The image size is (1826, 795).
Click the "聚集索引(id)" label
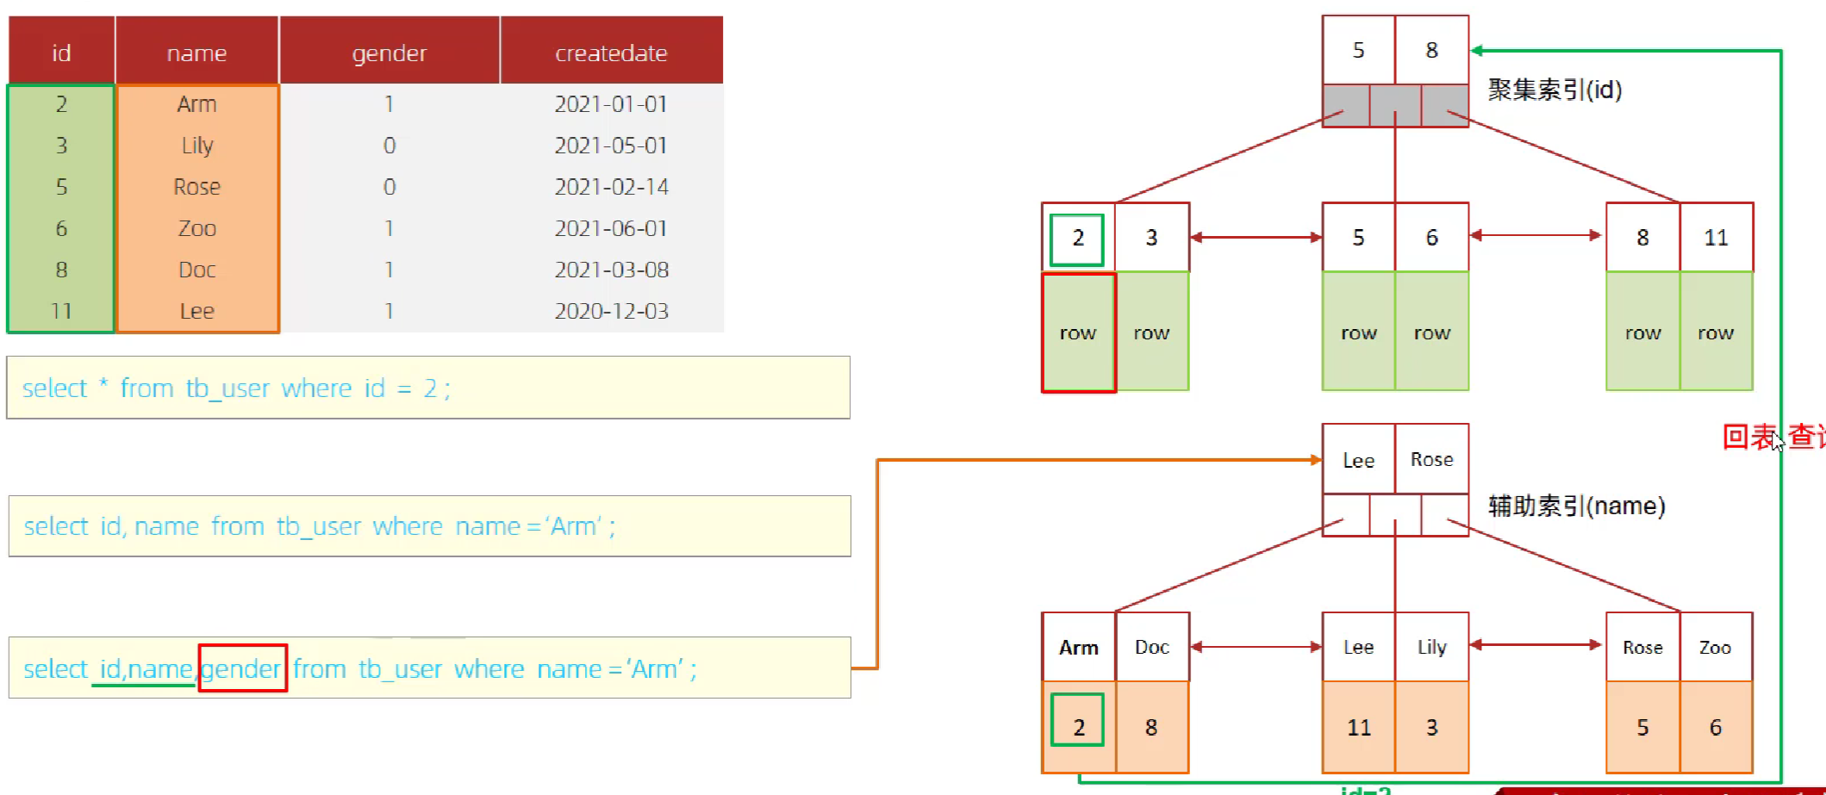(1555, 90)
